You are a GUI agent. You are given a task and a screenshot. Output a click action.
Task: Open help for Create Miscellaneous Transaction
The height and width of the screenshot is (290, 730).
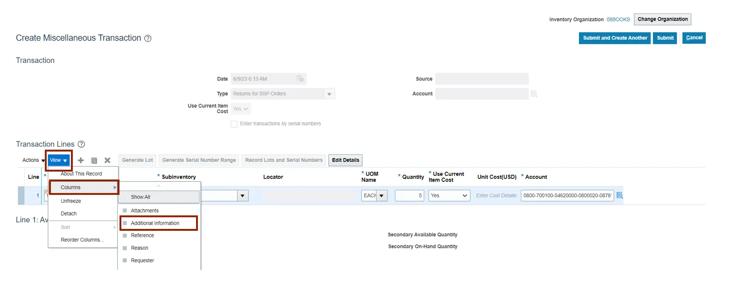147,38
